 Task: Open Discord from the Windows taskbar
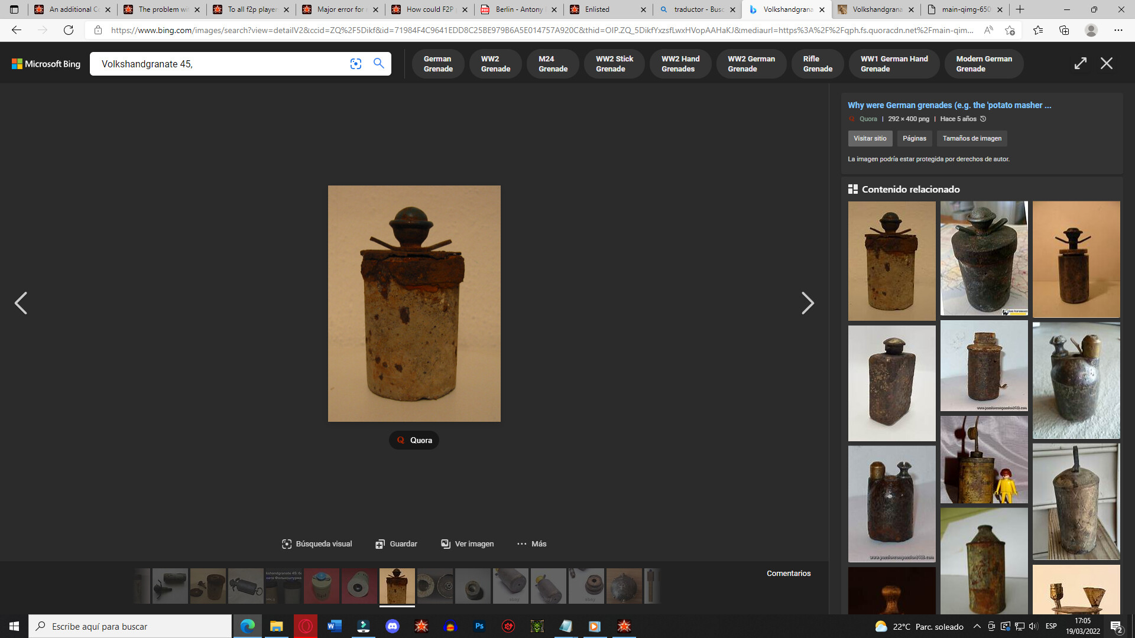(393, 626)
